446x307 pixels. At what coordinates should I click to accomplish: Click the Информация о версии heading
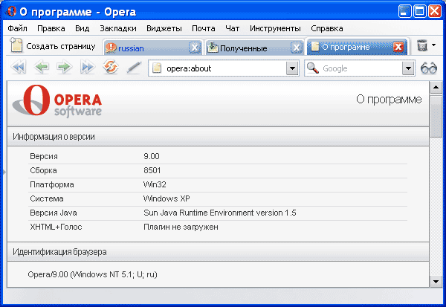(54, 137)
